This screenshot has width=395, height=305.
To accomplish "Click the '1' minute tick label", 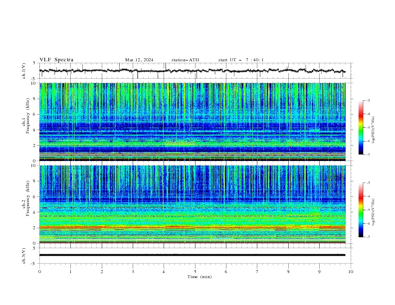I will pos(70,272).
